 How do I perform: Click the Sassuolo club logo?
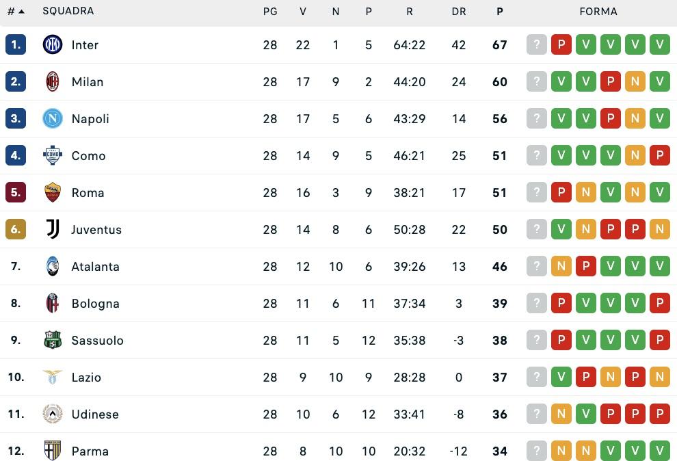(x=52, y=341)
